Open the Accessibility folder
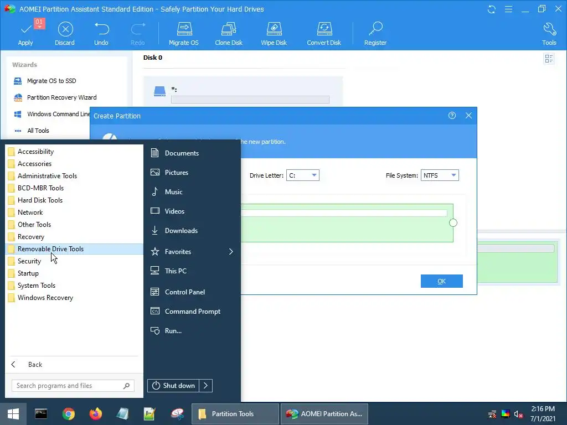567x425 pixels. pos(74,152)
